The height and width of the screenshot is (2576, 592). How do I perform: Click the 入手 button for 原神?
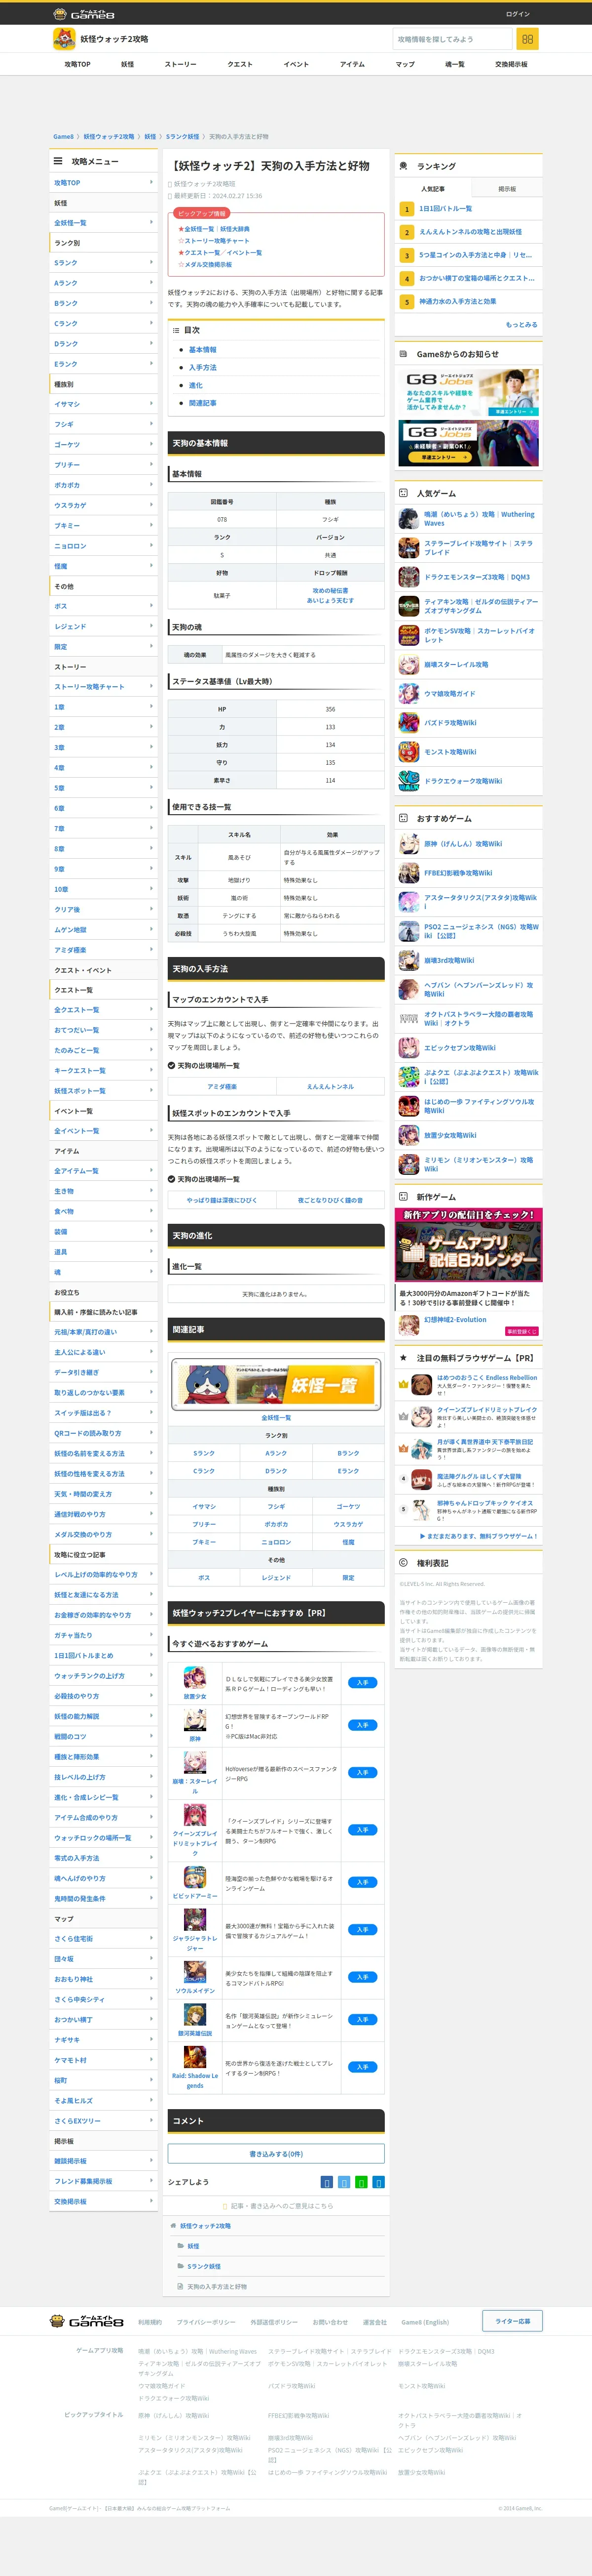(363, 1725)
